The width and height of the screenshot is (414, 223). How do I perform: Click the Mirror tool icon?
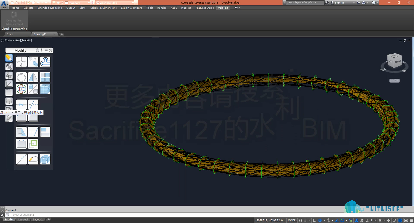pos(33,77)
